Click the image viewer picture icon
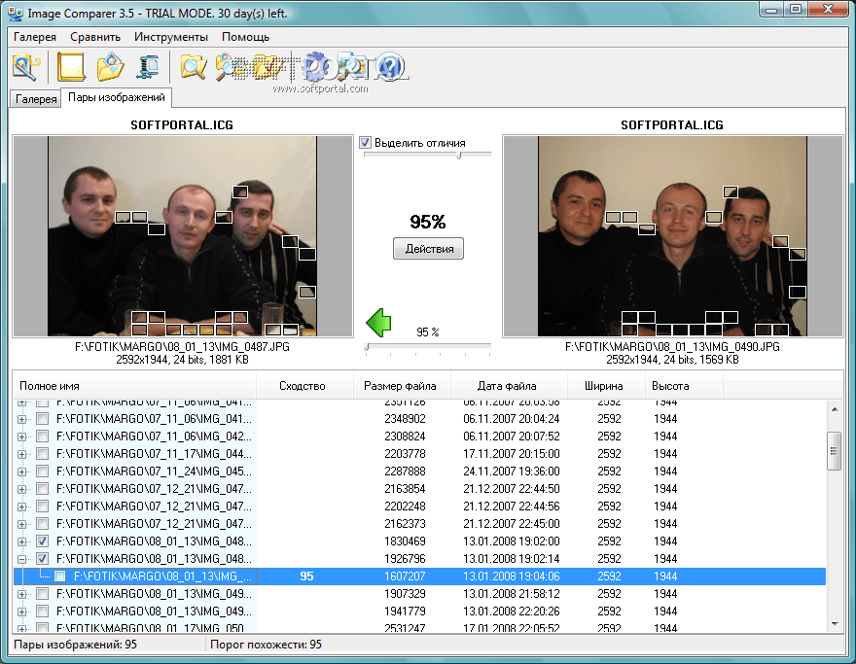The image size is (856, 664). tap(353, 67)
